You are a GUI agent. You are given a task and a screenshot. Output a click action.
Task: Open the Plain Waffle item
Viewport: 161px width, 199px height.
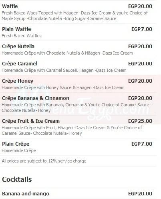(16, 29)
